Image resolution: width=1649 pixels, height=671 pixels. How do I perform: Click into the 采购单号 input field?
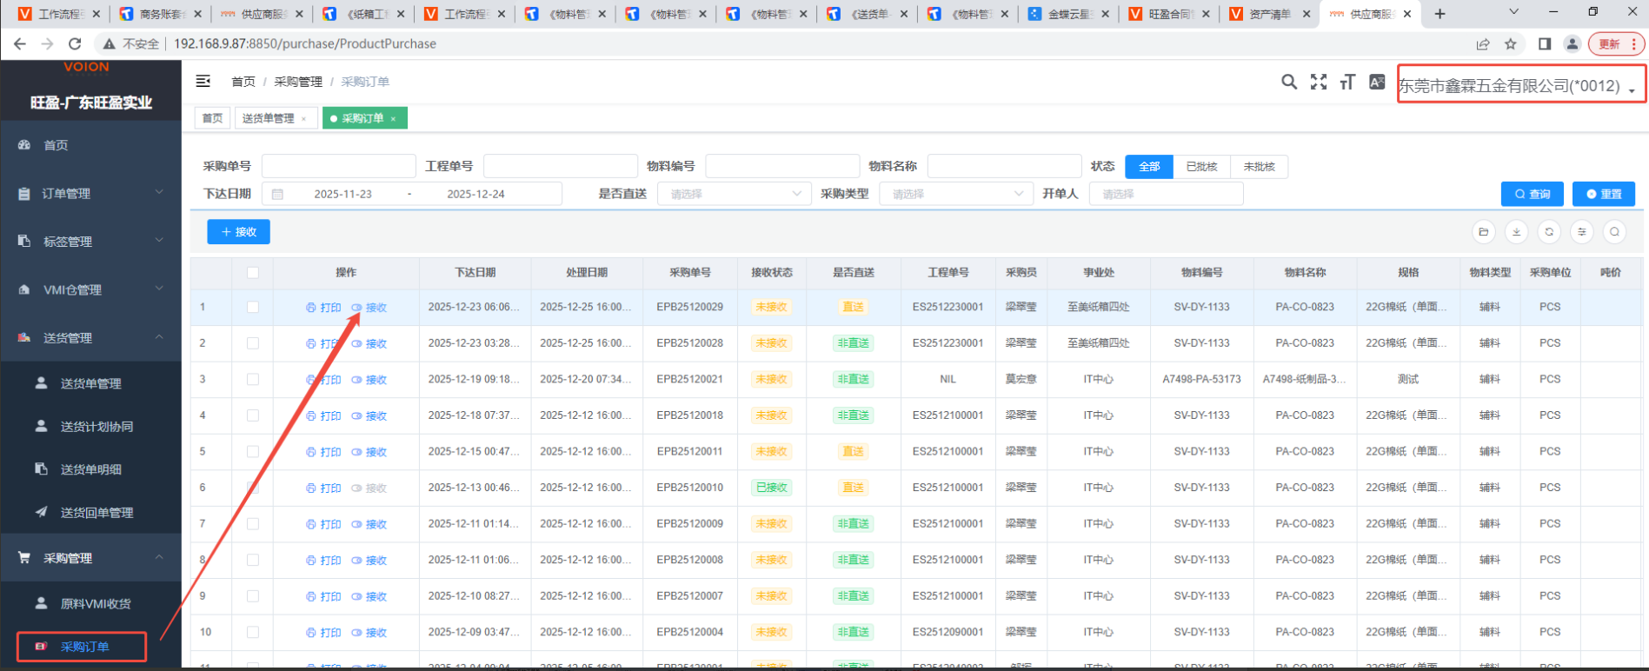[x=338, y=166]
